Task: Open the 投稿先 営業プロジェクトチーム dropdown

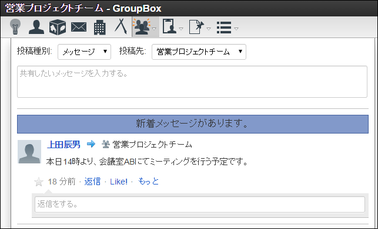Action: tap(199, 52)
